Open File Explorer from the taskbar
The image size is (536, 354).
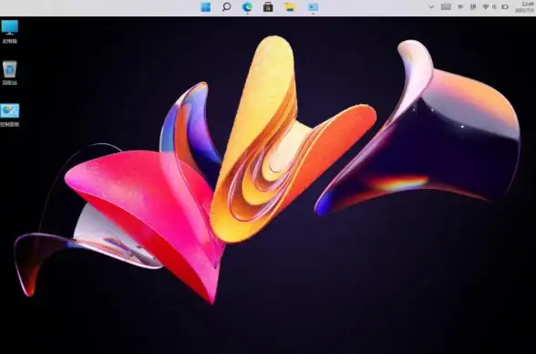tap(290, 6)
